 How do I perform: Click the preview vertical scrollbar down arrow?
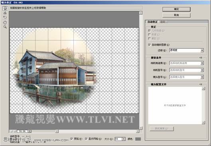click(141, 128)
